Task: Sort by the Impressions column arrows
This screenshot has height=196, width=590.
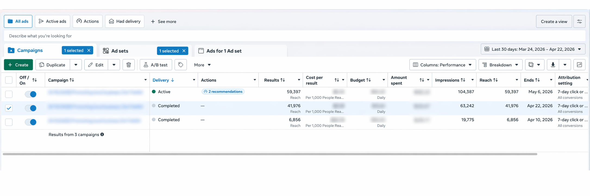Action: coord(463,80)
